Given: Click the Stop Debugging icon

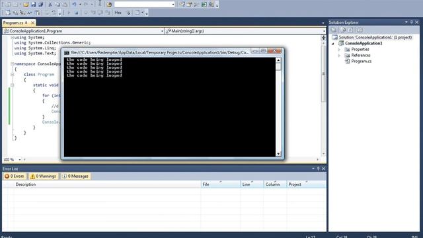Looking at the screenshot, I should 77,13.
